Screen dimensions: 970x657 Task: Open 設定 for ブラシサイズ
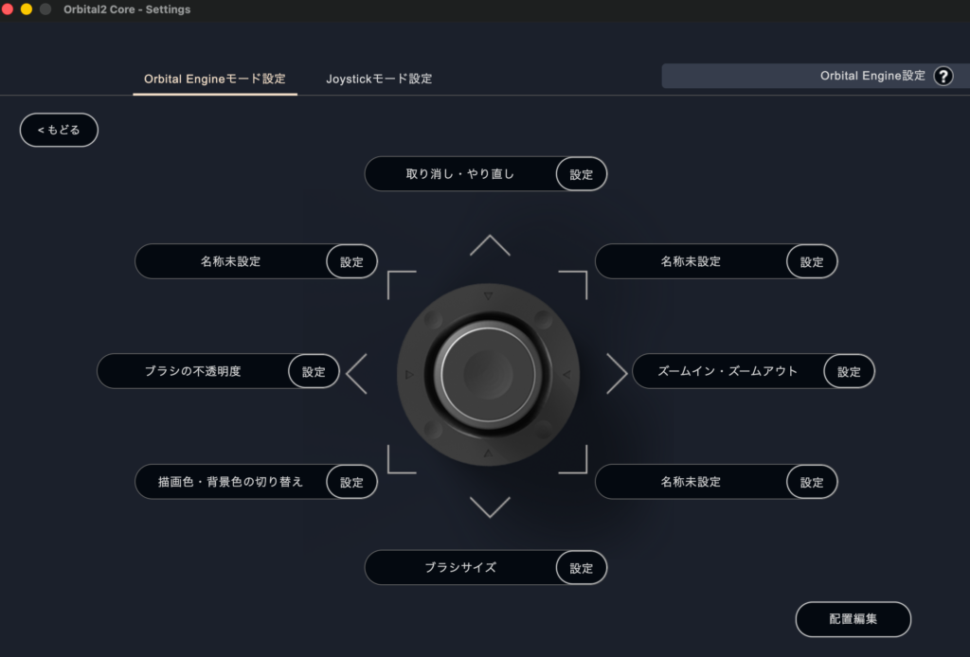pyautogui.click(x=581, y=568)
